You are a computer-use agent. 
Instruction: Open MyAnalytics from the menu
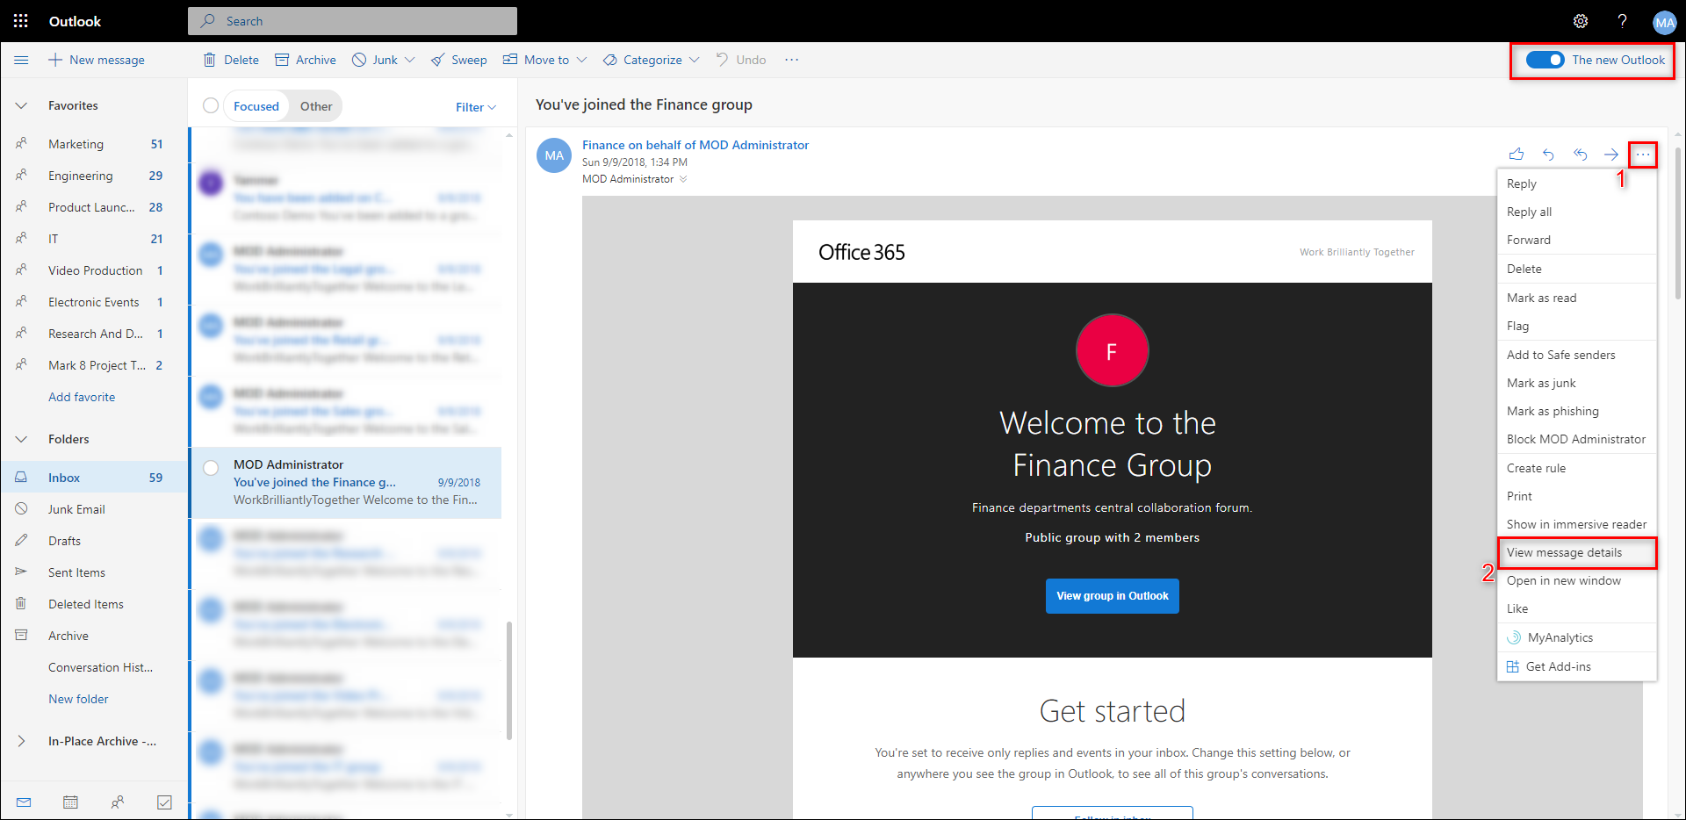(x=1577, y=637)
